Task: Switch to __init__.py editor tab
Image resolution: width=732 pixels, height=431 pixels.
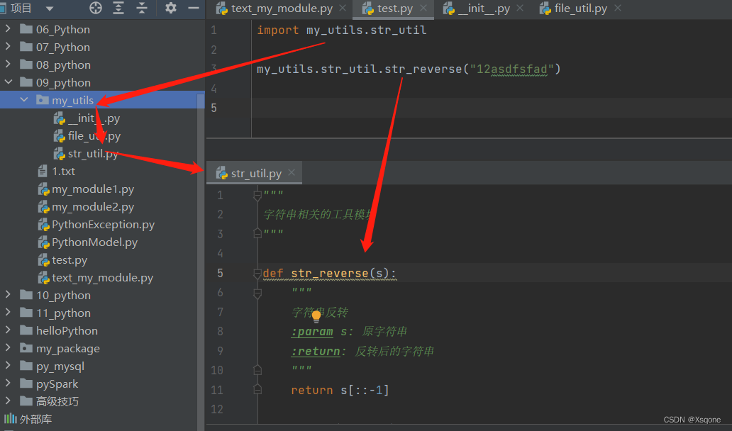Action: [x=484, y=9]
